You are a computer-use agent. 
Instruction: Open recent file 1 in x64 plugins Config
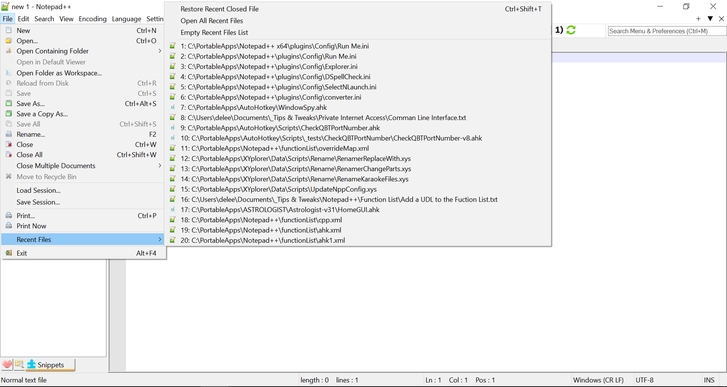(x=358, y=46)
